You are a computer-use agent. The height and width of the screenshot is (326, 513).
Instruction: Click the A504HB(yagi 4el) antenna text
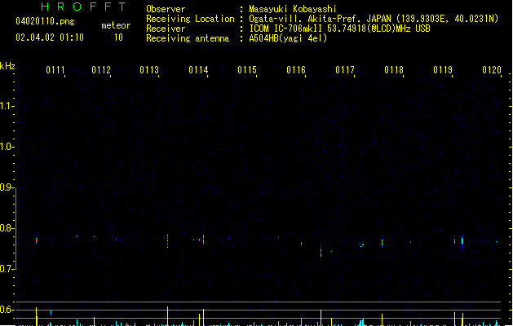pos(288,38)
